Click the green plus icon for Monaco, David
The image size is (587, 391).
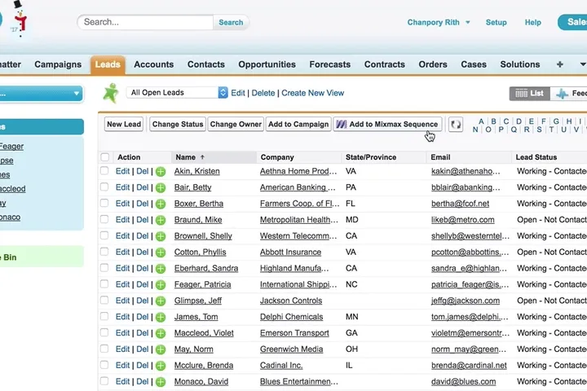(161, 382)
